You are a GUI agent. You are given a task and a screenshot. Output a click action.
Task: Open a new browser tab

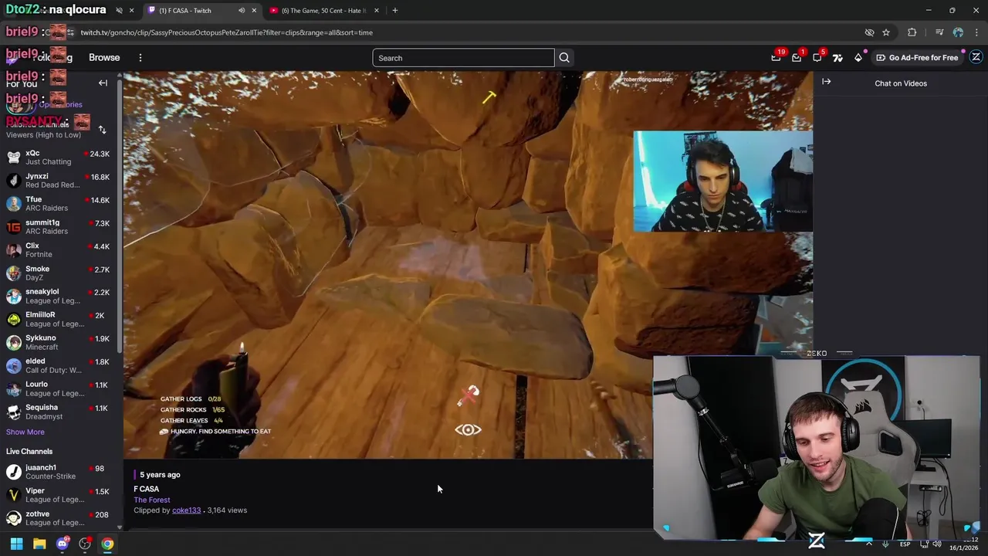[395, 11]
